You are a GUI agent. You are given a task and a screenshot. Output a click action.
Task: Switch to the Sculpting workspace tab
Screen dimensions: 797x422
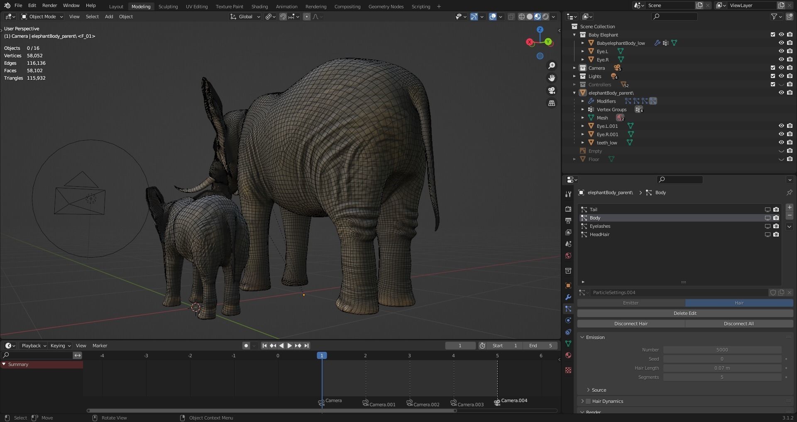point(168,6)
